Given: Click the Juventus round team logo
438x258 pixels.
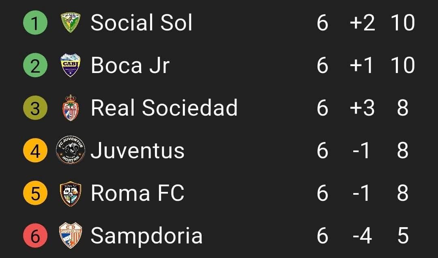Looking at the screenshot, I should [70, 151].
